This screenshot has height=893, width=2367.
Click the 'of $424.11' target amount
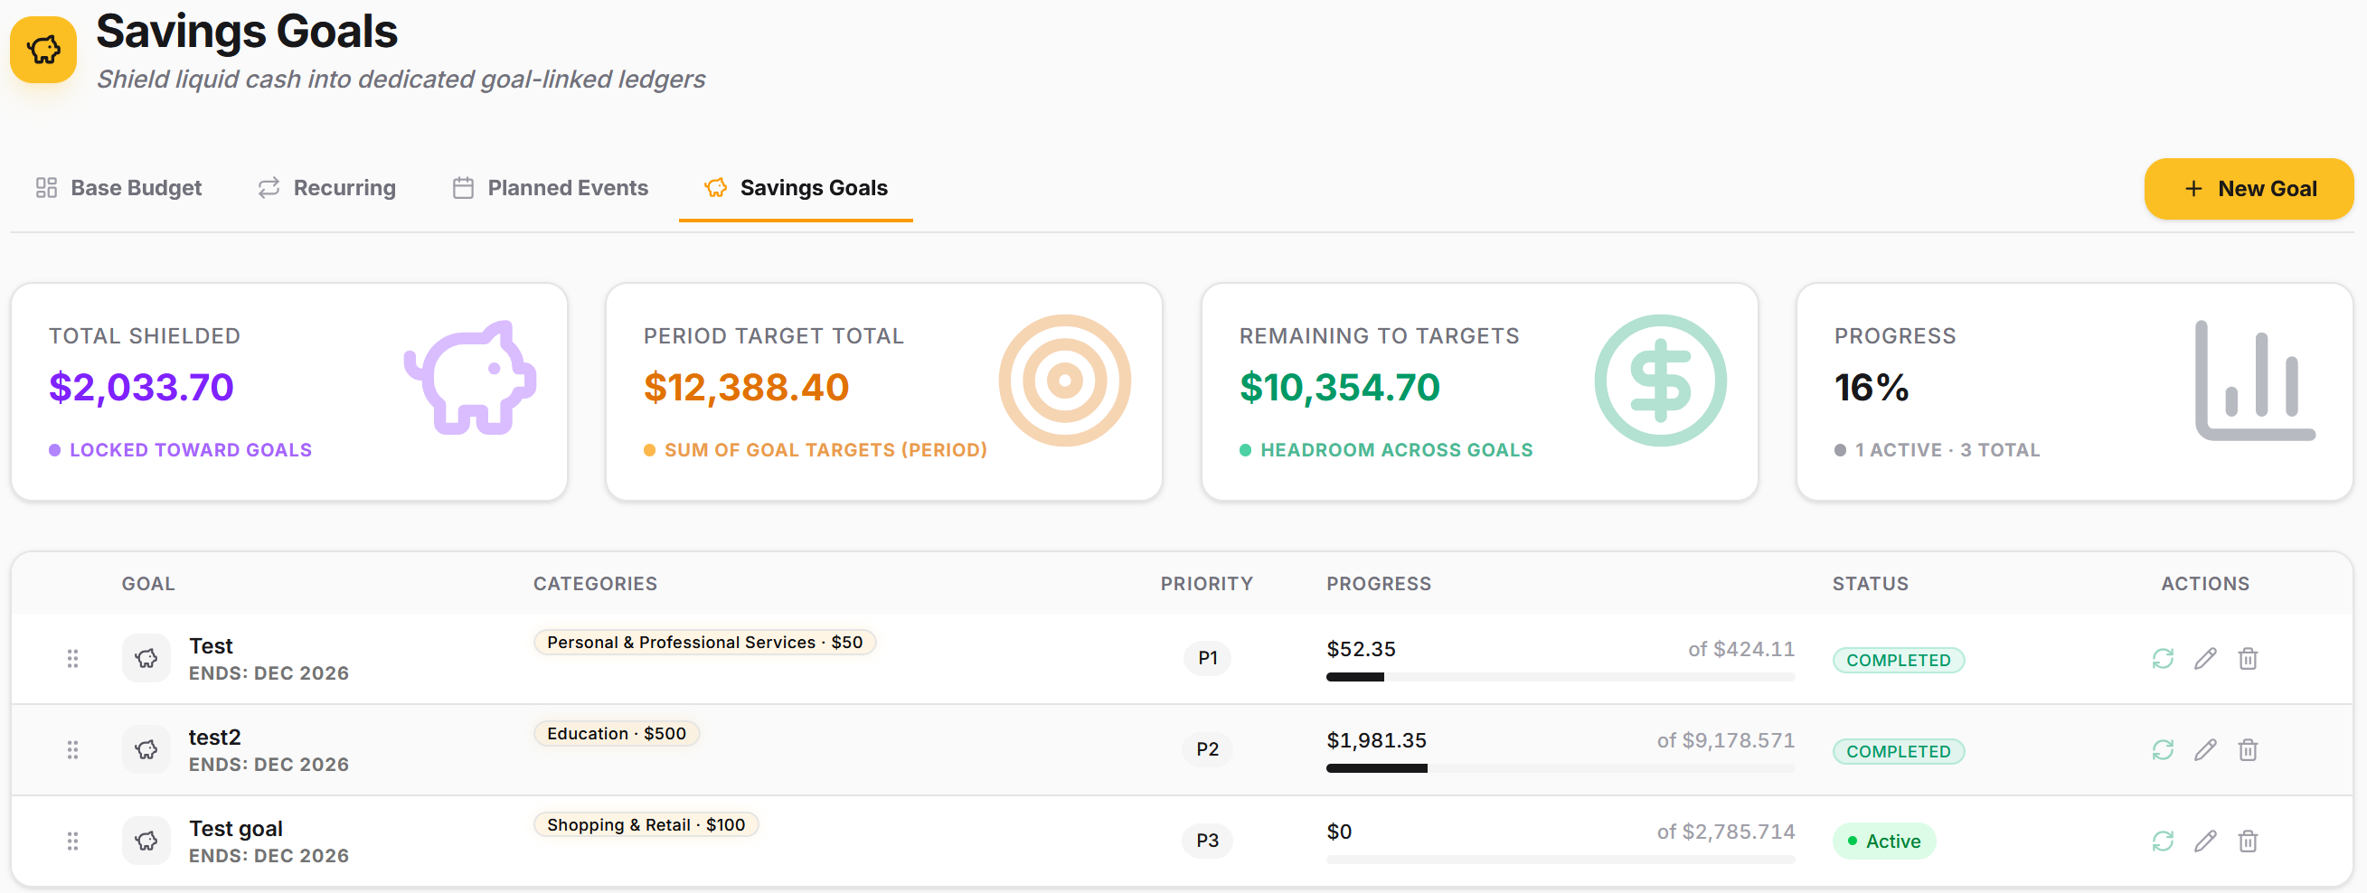coord(1741,649)
